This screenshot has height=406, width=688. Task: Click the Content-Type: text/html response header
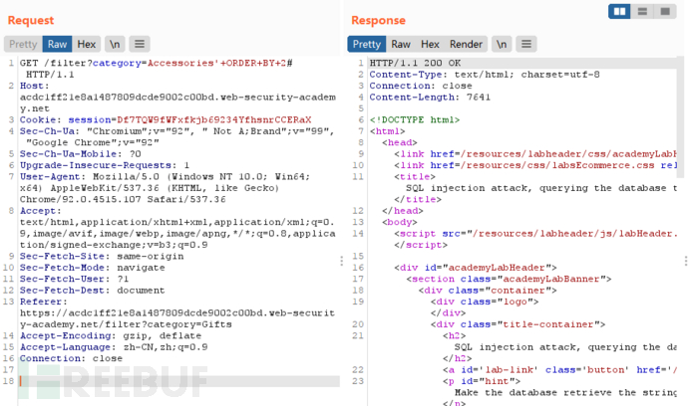[485, 75]
